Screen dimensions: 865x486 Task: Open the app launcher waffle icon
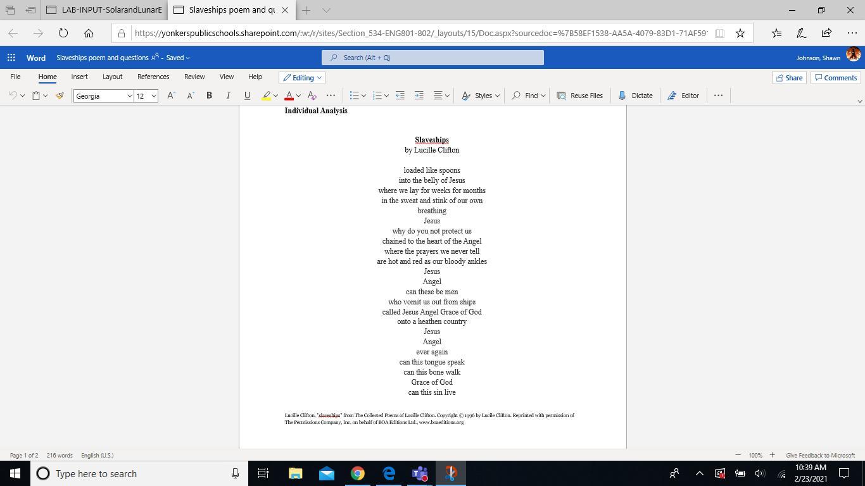tap(11, 58)
